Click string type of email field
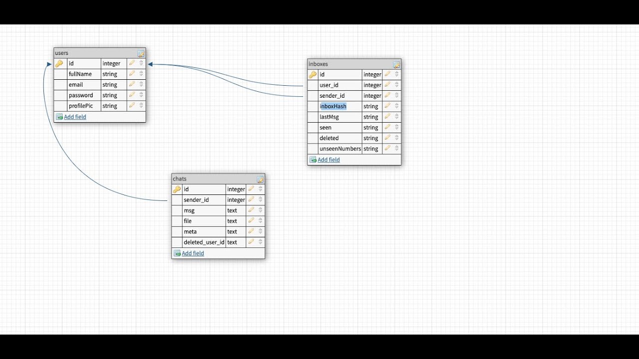639x359 pixels. click(x=110, y=85)
